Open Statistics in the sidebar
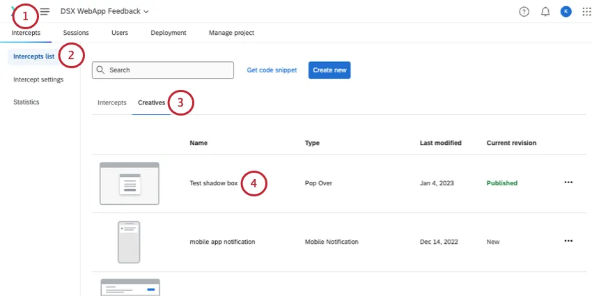Screen dimensions: 592x296 [26, 102]
